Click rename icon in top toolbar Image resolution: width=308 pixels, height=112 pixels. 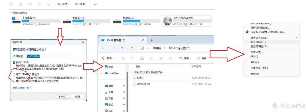(x=30, y=4)
